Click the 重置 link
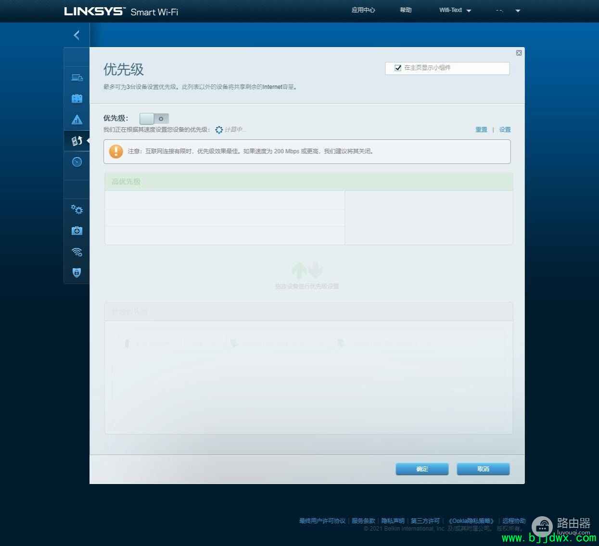Viewport: 599px width, 546px height. (481, 130)
